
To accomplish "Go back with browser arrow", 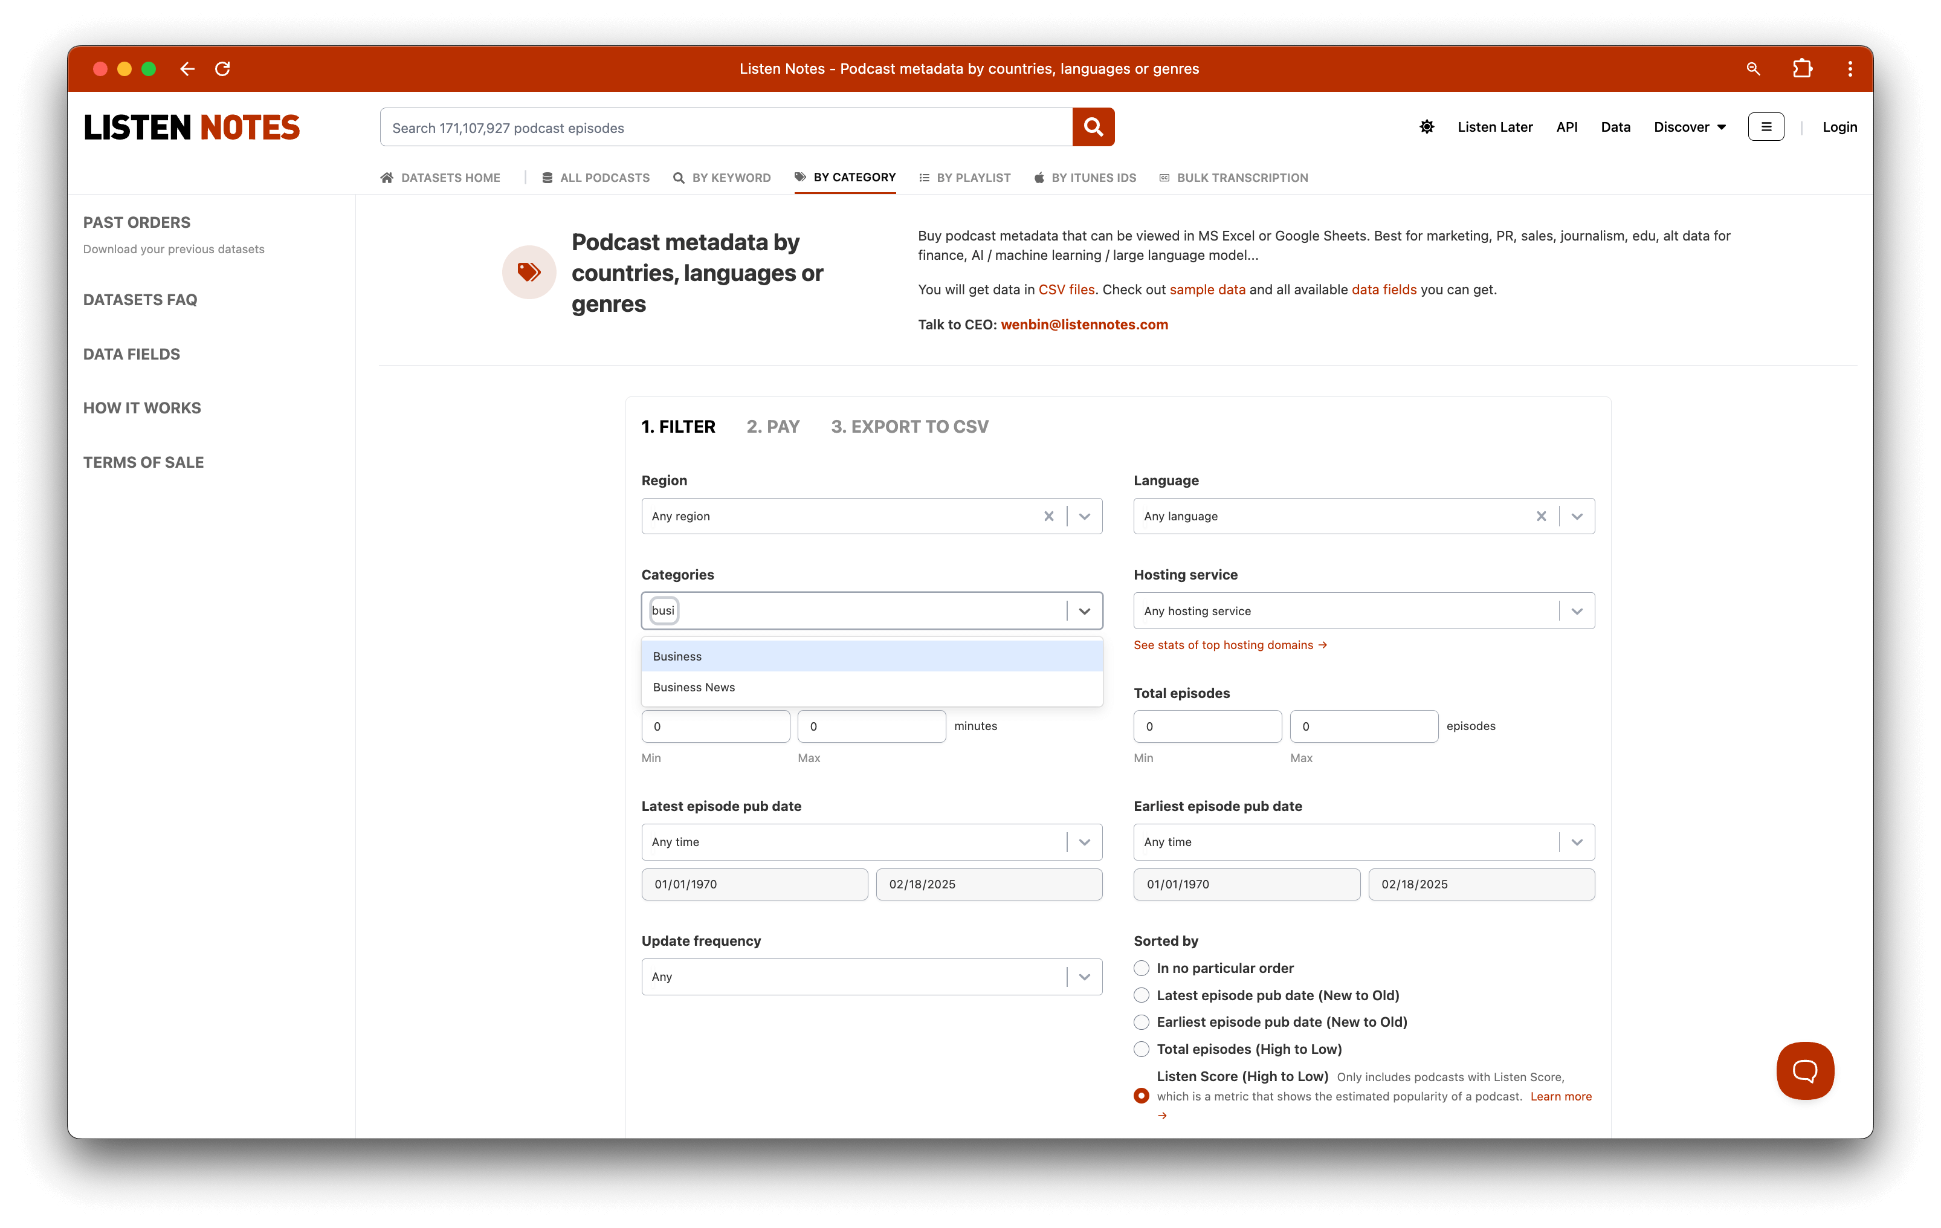I will pos(187,68).
